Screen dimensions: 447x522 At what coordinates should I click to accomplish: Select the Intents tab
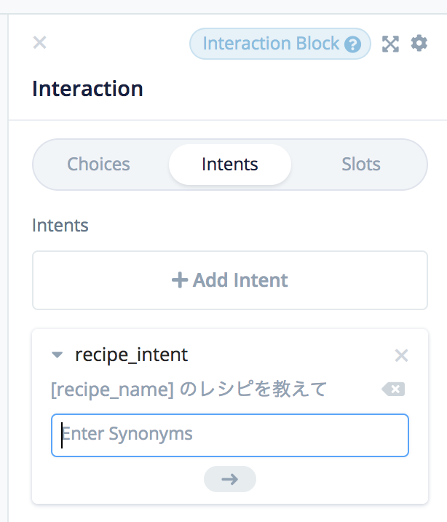click(x=229, y=165)
